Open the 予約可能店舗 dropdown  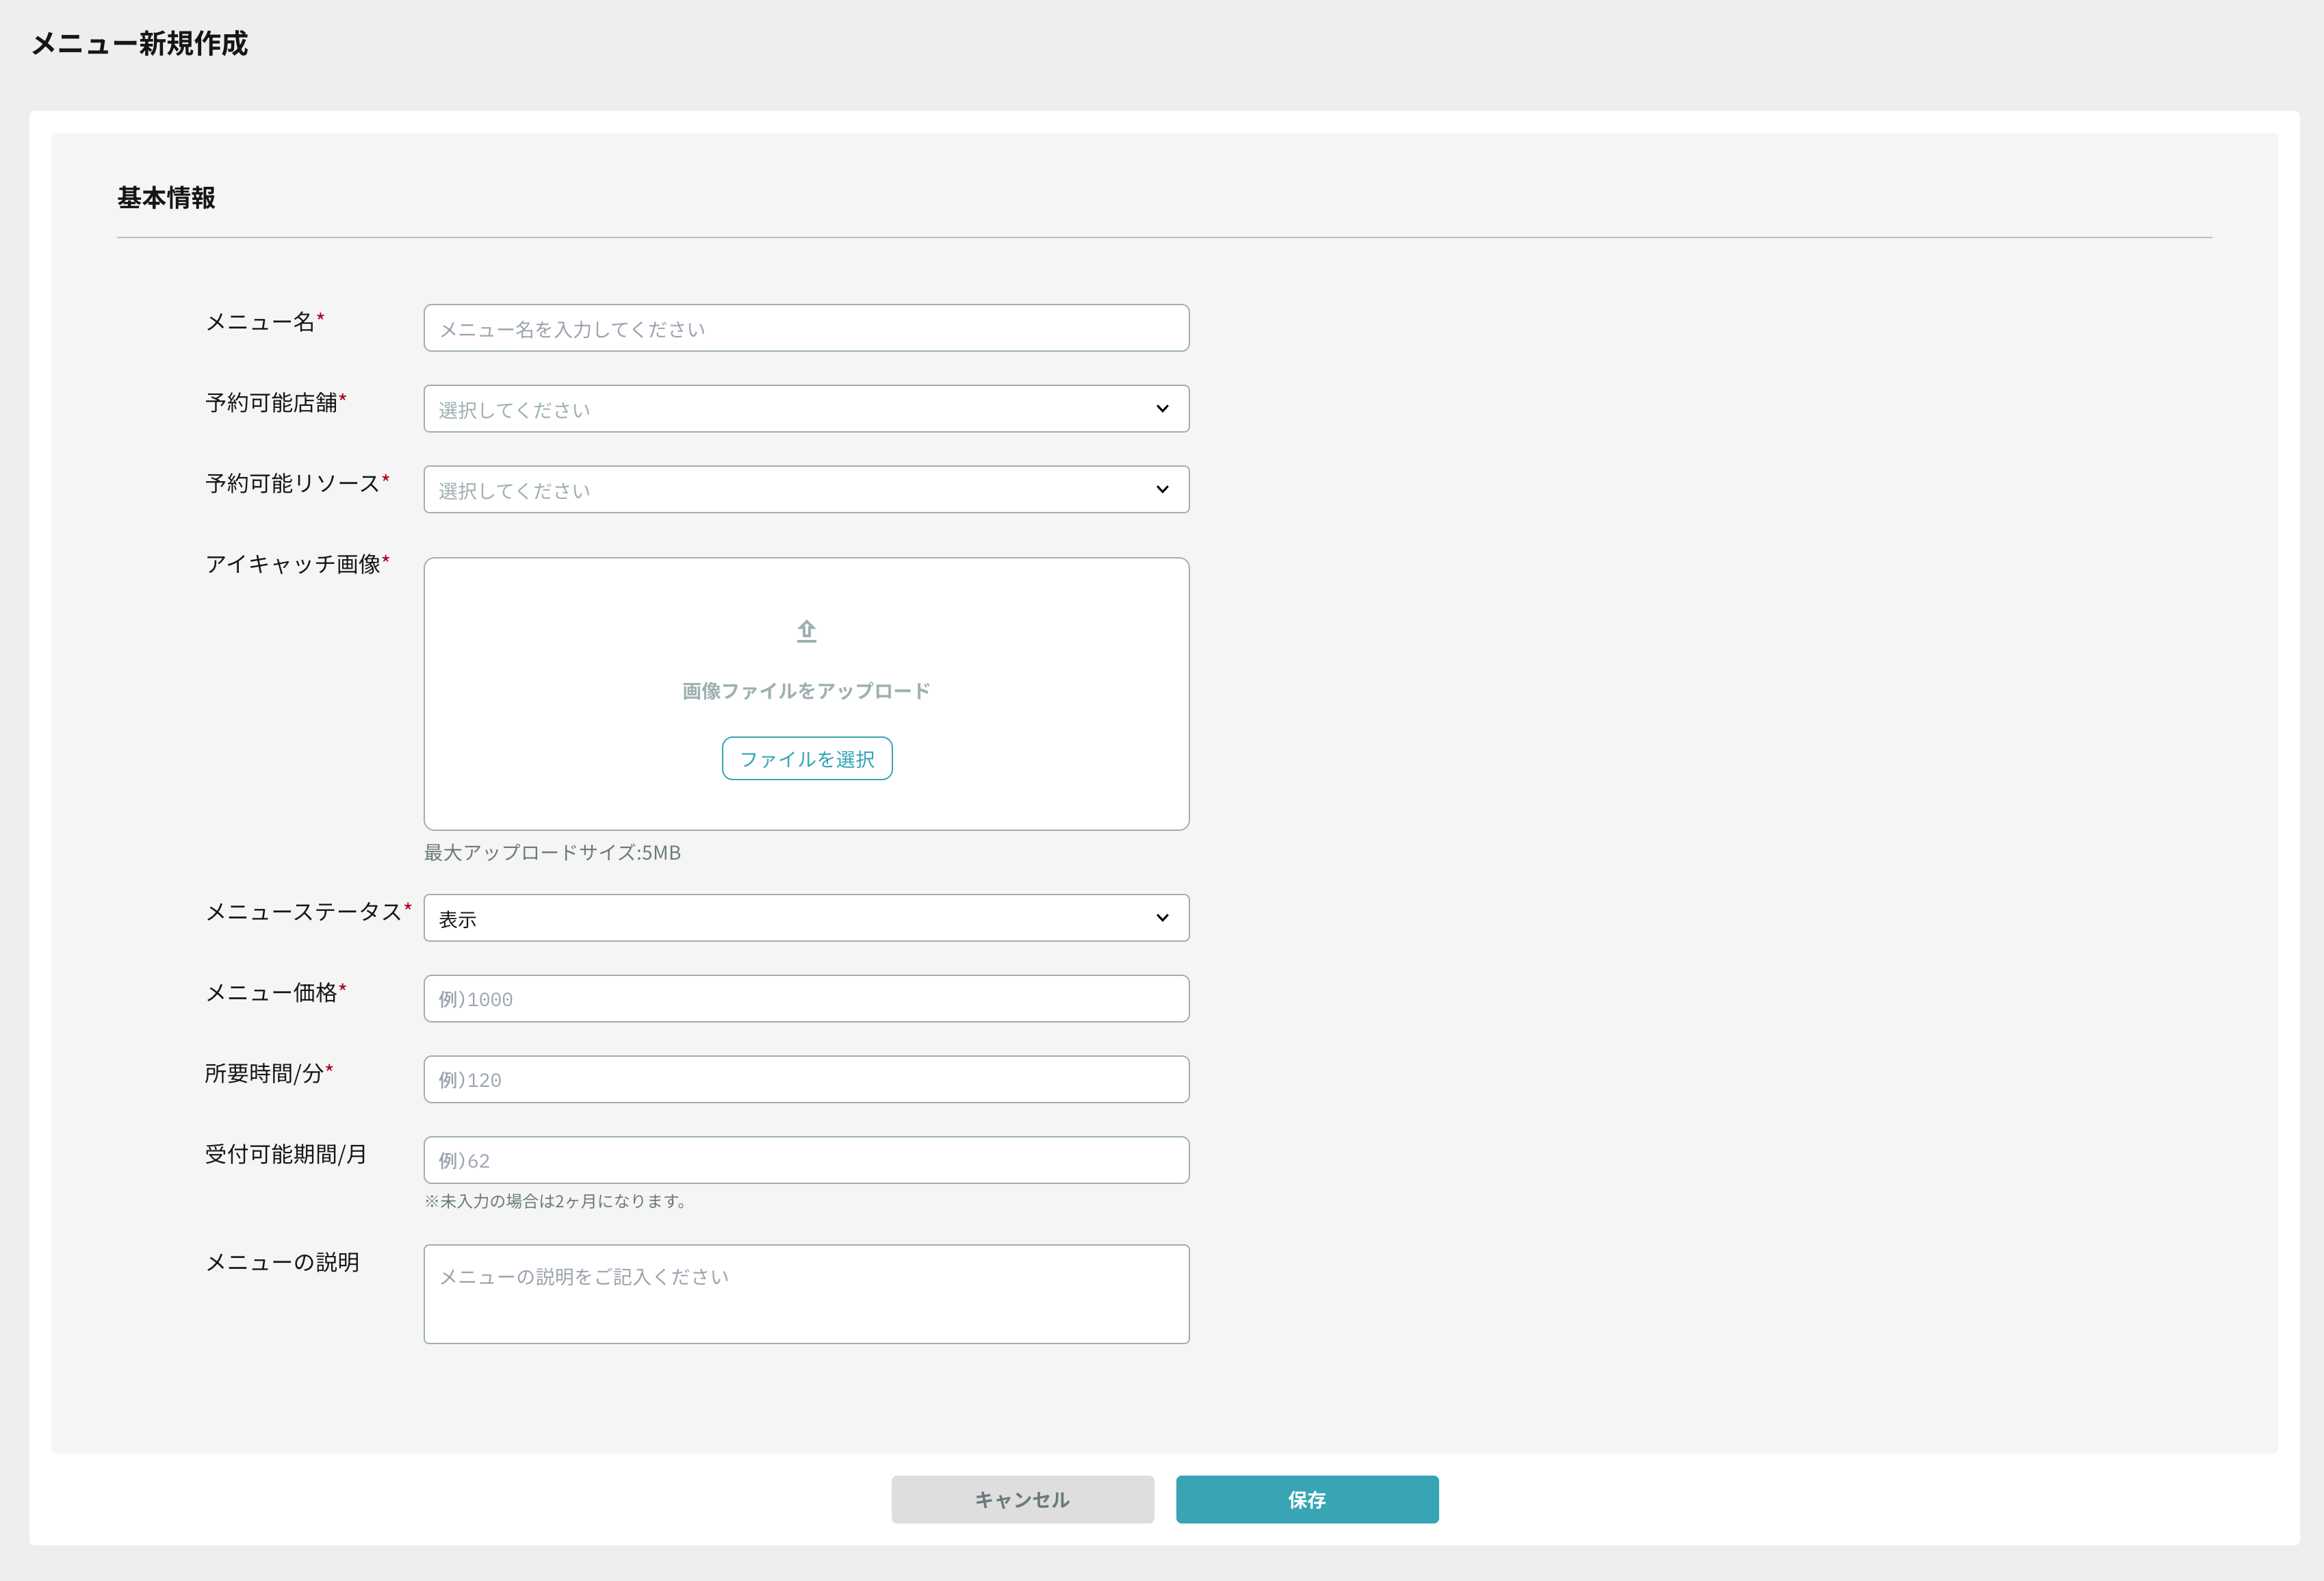click(x=806, y=409)
